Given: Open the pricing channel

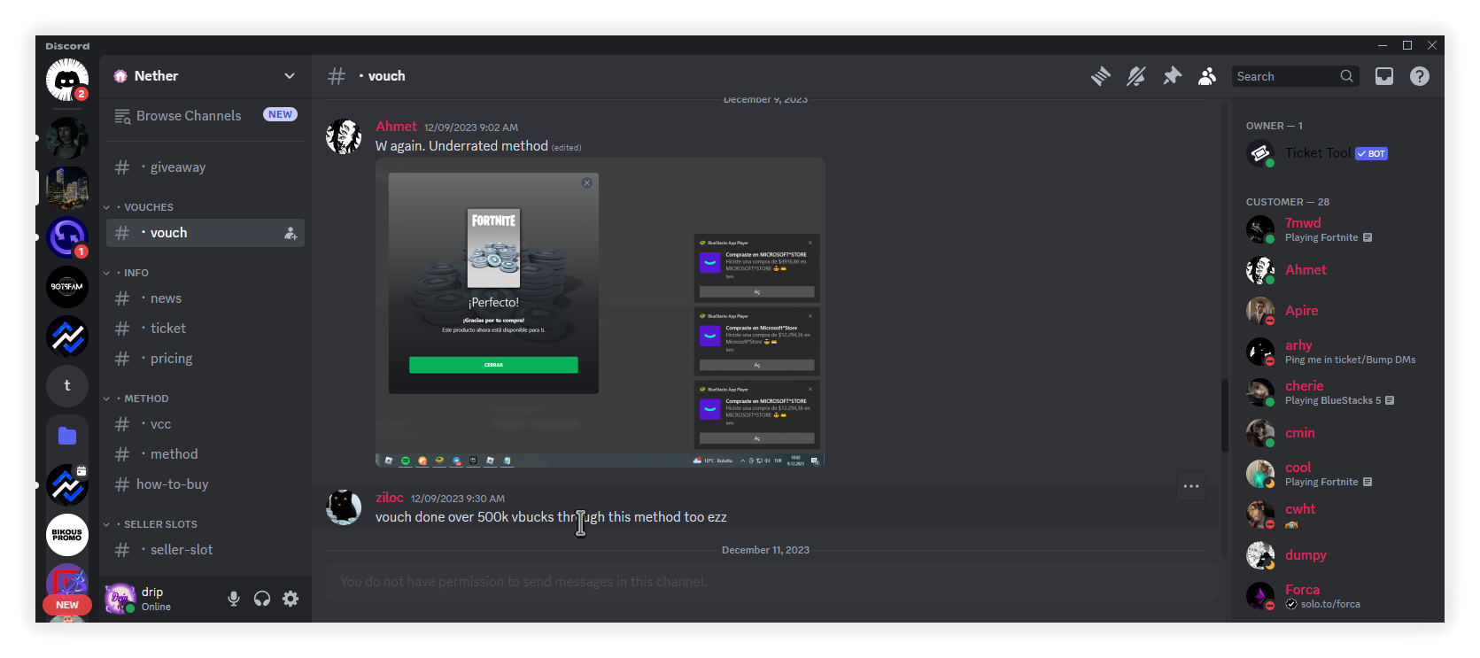Looking at the screenshot, I should (205, 359).
